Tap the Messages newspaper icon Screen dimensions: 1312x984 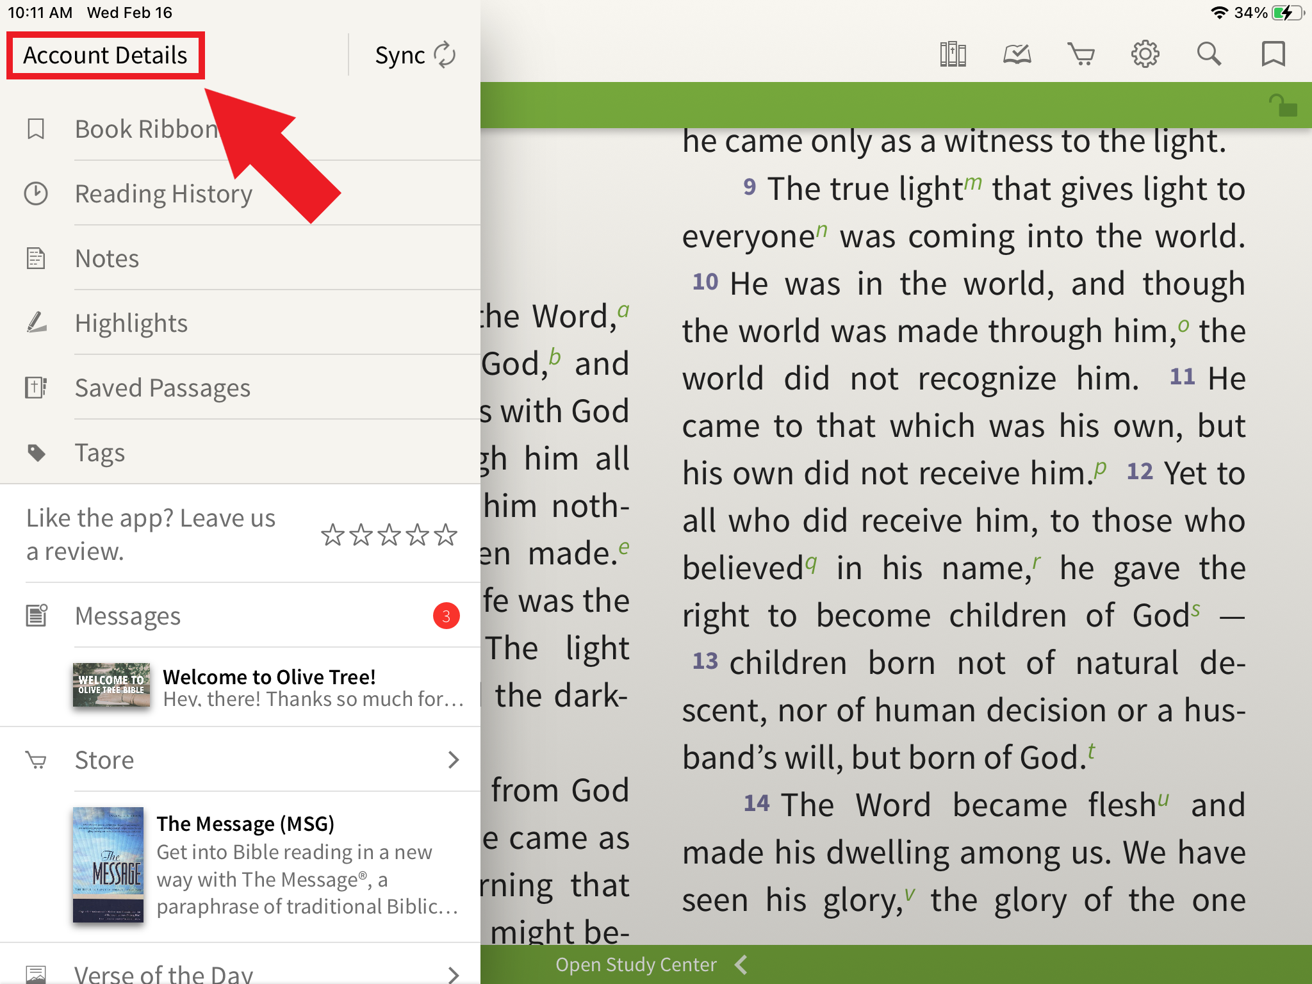coord(37,615)
